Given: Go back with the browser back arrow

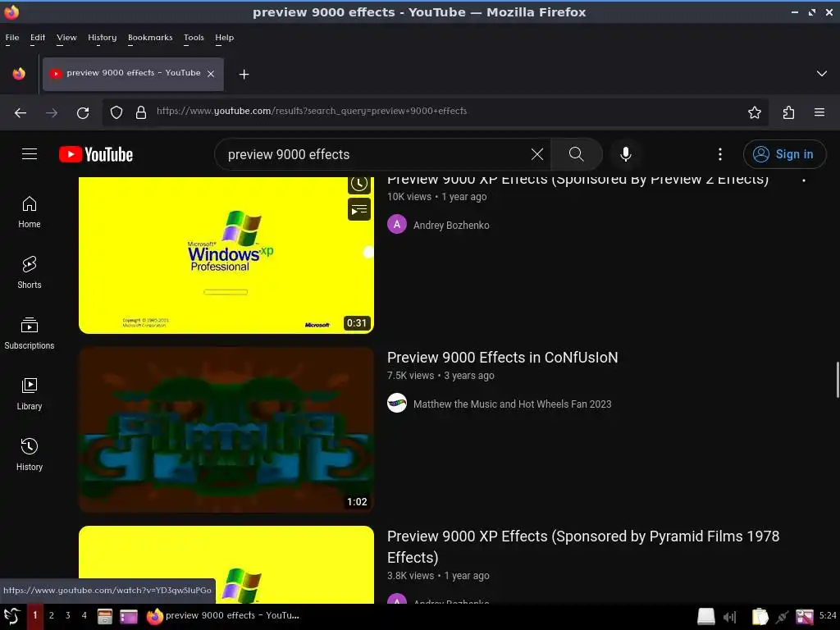Looking at the screenshot, I should pyautogui.click(x=21, y=112).
